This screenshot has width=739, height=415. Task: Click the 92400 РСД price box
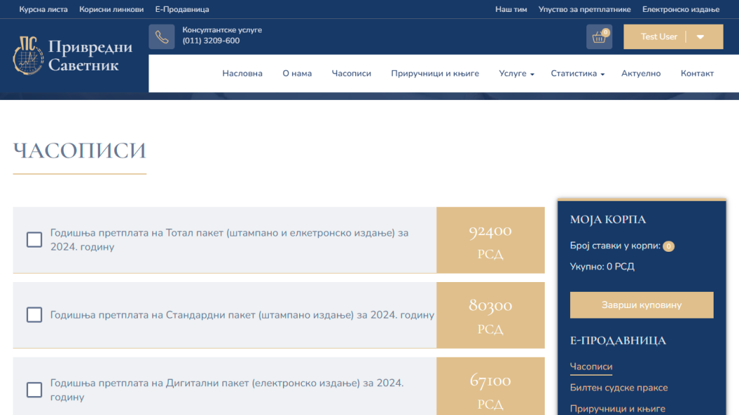[x=490, y=241]
